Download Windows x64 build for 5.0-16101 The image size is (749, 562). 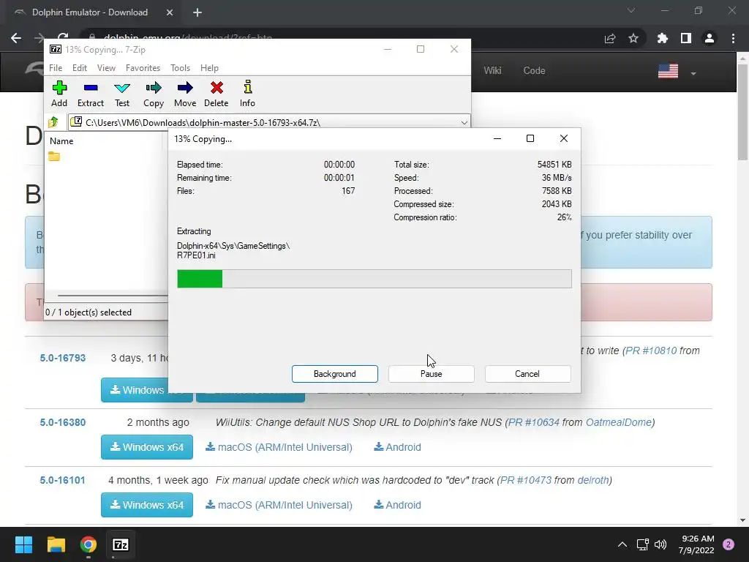point(146,505)
